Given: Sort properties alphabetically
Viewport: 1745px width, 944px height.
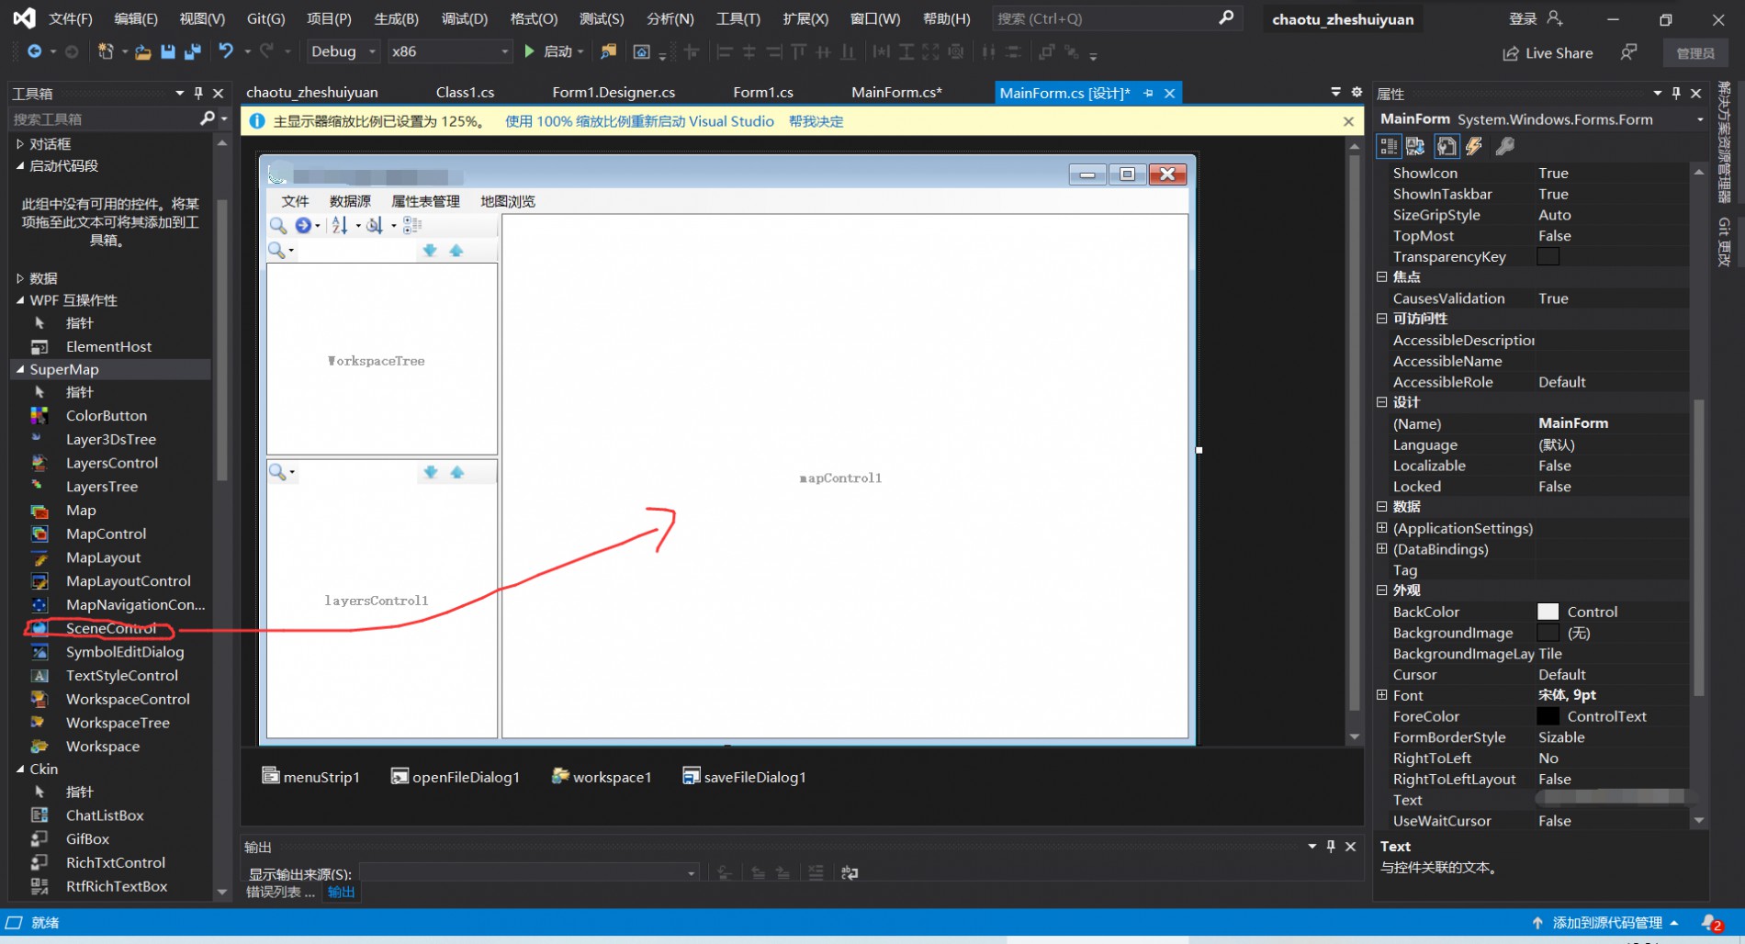Looking at the screenshot, I should coord(1415,146).
